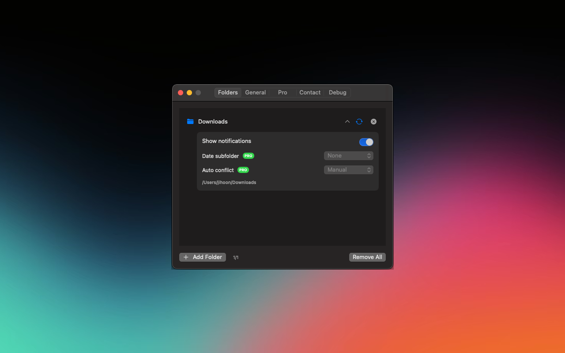
Task: Remove Downloads folder with the x icon
Action: tap(373, 122)
